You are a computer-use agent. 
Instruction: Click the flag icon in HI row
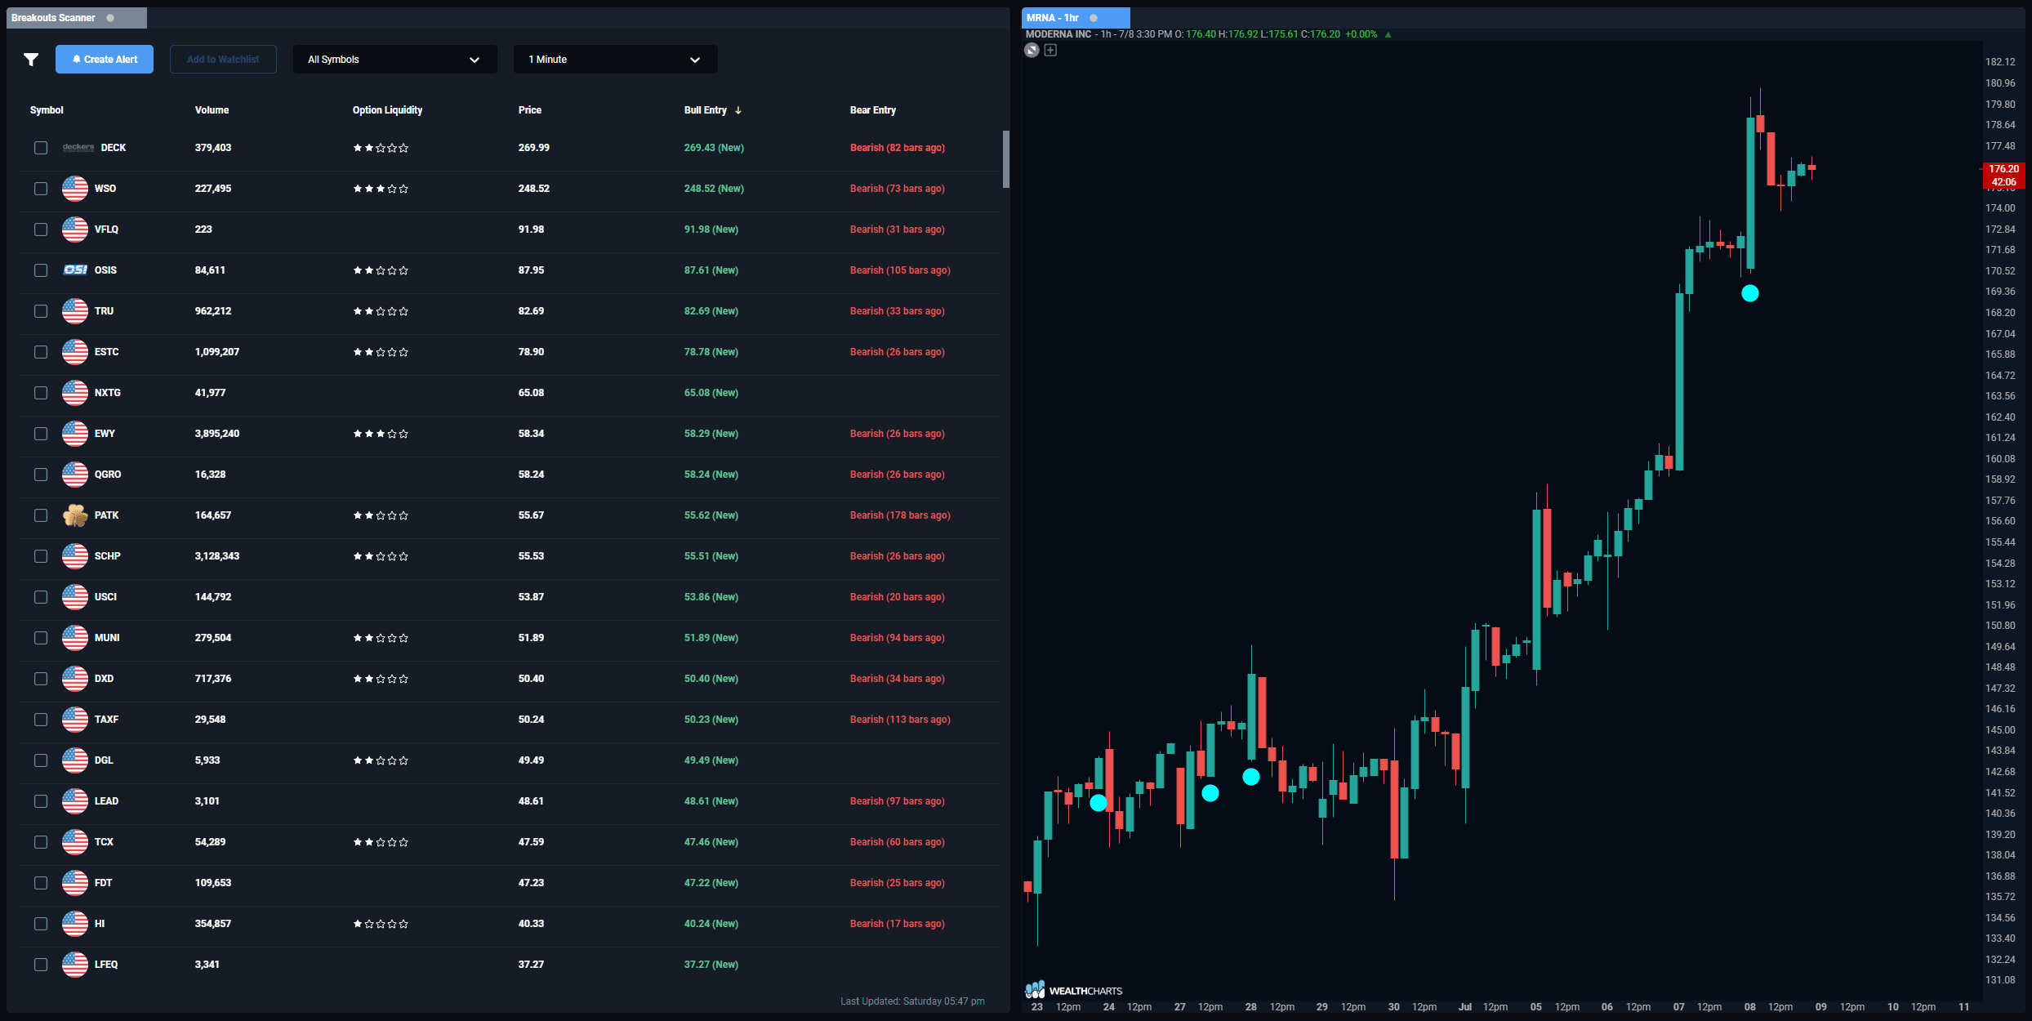coord(75,924)
